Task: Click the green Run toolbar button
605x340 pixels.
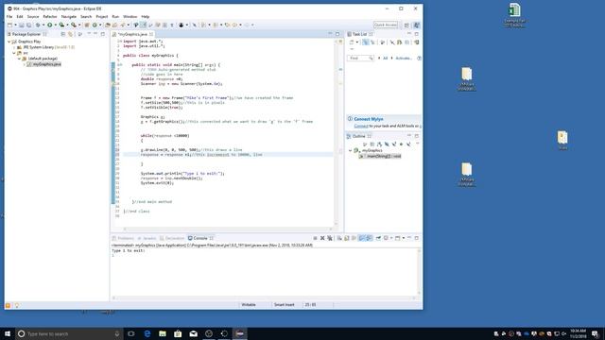Action: (50, 25)
